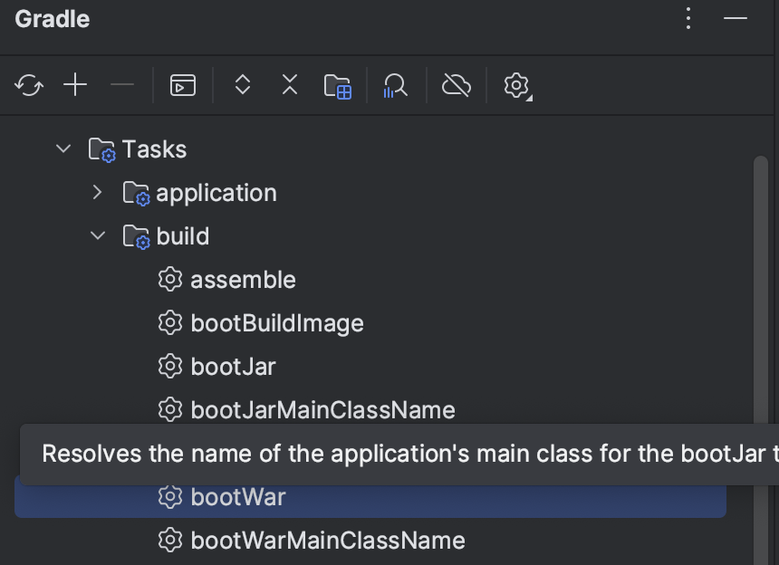The image size is (779, 565).
Task: Click Expand All arrows icon
Action: click(243, 84)
